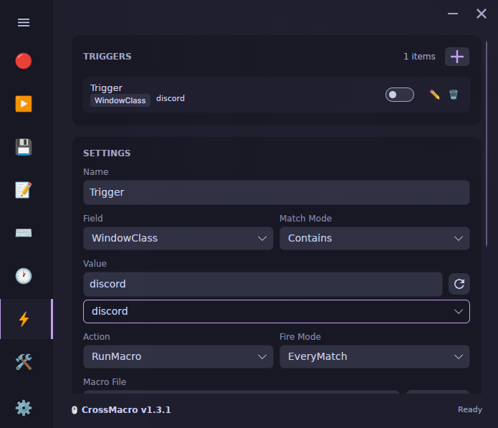The width and height of the screenshot is (498, 428).
Task: Open the floppy disk Files sidebar icon
Action: tap(24, 147)
